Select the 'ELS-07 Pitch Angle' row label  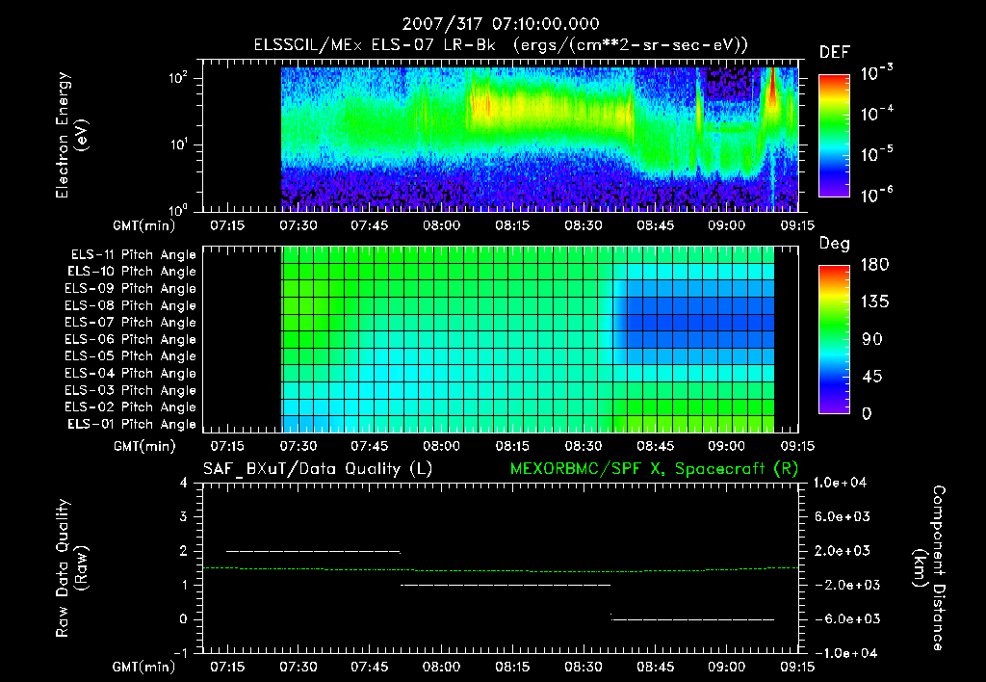131,323
